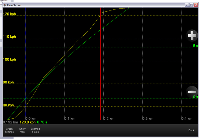Click the green 6.70 s time readout
The width and height of the screenshot is (200, 139).
click(42, 122)
